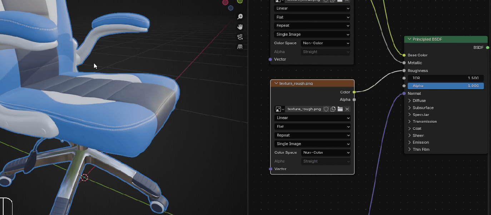This screenshot has width=491, height=215.
Task: Click the blue Alpha slider in Principled BSDF
Action: click(446, 86)
